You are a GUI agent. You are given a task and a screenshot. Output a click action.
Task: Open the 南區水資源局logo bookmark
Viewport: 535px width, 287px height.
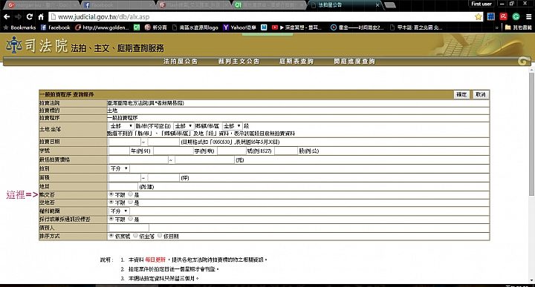[x=195, y=27]
